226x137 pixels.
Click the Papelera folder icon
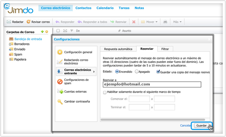11,59
